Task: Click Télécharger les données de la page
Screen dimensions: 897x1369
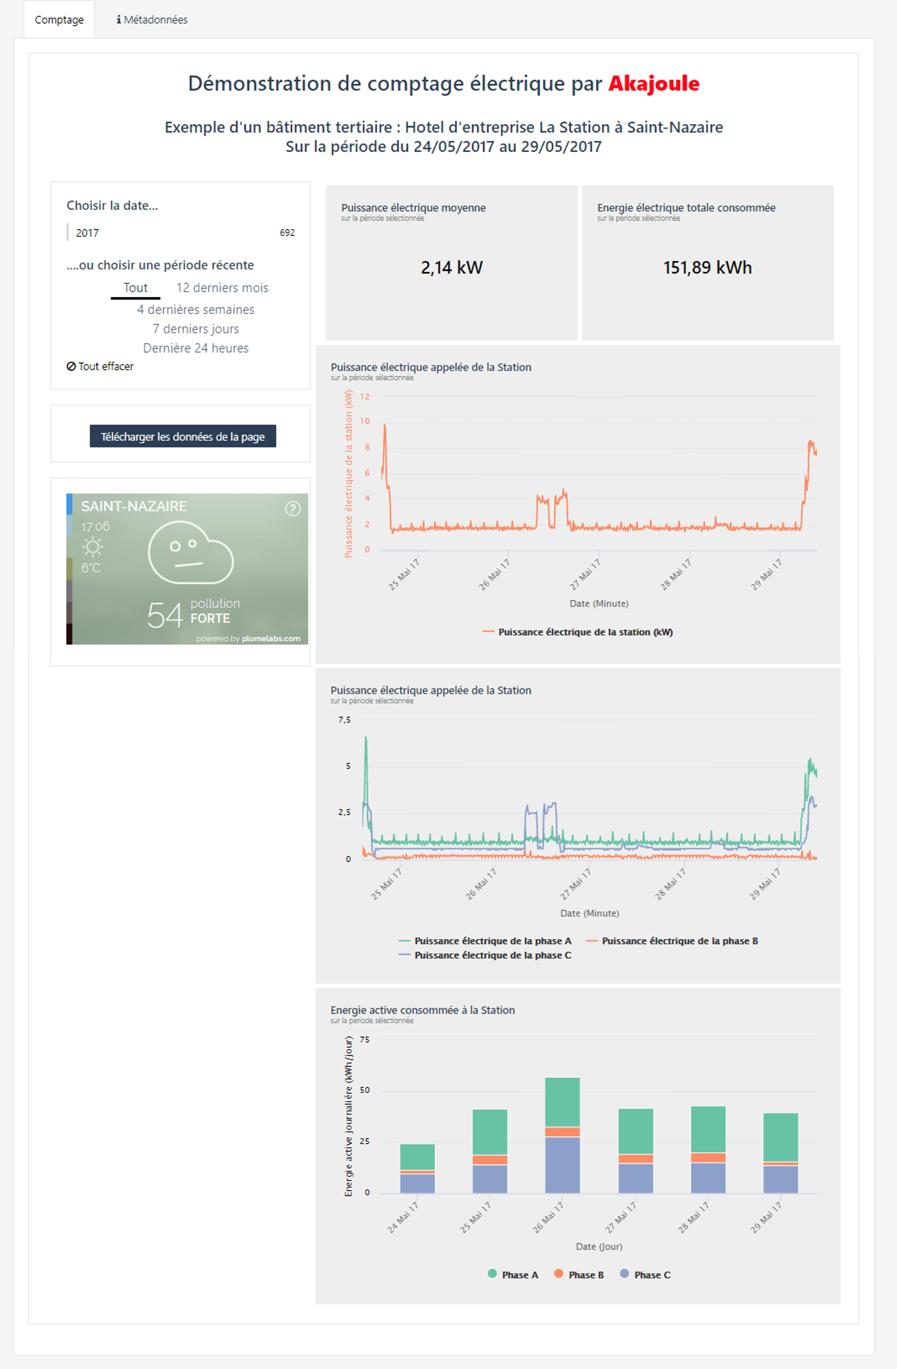Action: tap(183, 436)
